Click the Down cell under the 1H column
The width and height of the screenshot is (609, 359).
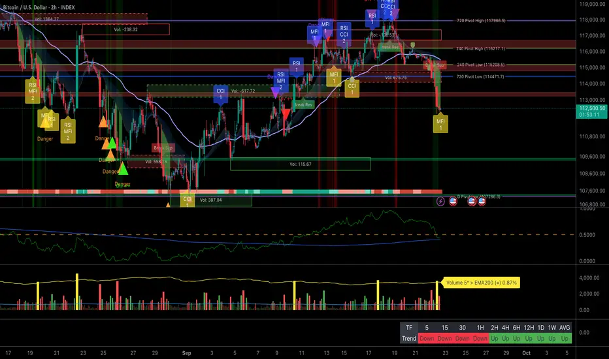click(x=480, y=338)
